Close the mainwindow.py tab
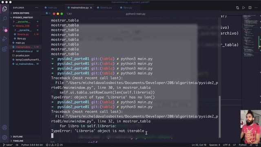 click(x=91, y=8)
